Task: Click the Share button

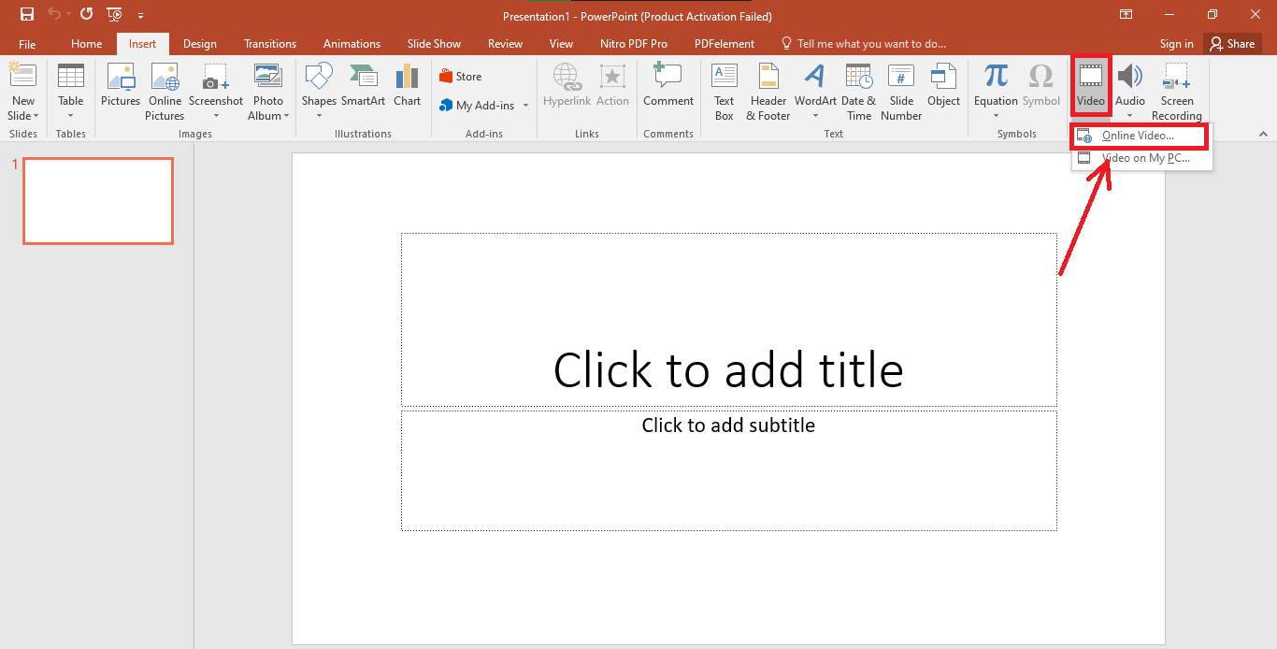Action: (x=1231, y=44)
